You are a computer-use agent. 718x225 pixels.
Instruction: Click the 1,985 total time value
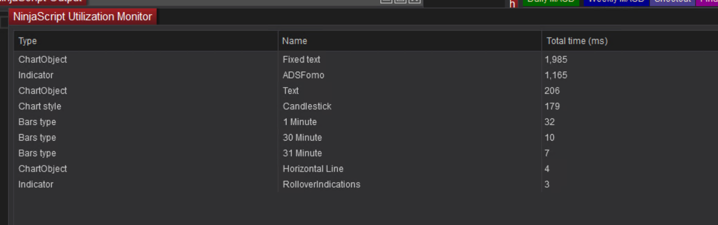coord(556,59)
